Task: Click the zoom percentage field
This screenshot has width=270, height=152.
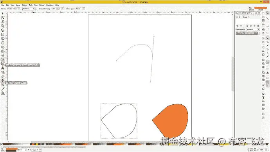Action: [261, 150]
